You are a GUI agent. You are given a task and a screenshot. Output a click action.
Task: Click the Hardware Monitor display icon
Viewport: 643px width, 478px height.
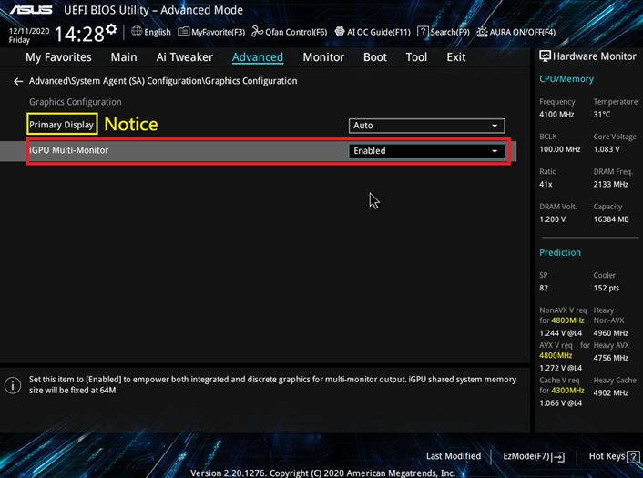pos(545,56)
